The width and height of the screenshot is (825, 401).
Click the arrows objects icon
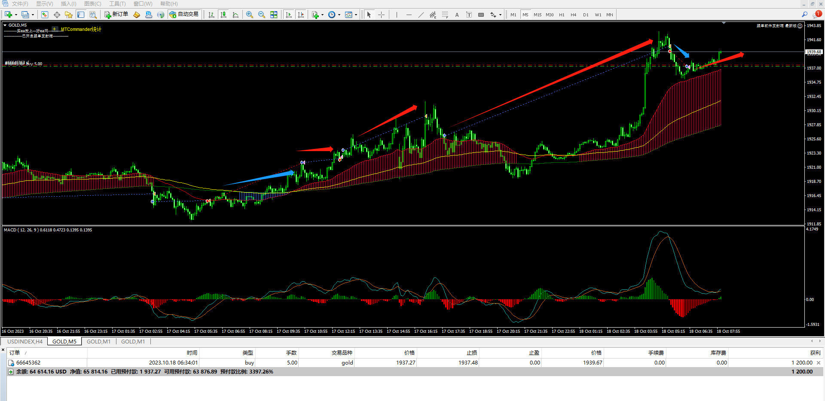[493, 15]
